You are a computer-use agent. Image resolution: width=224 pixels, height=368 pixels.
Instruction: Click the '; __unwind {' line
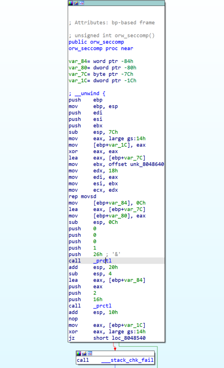pos(87,93)
